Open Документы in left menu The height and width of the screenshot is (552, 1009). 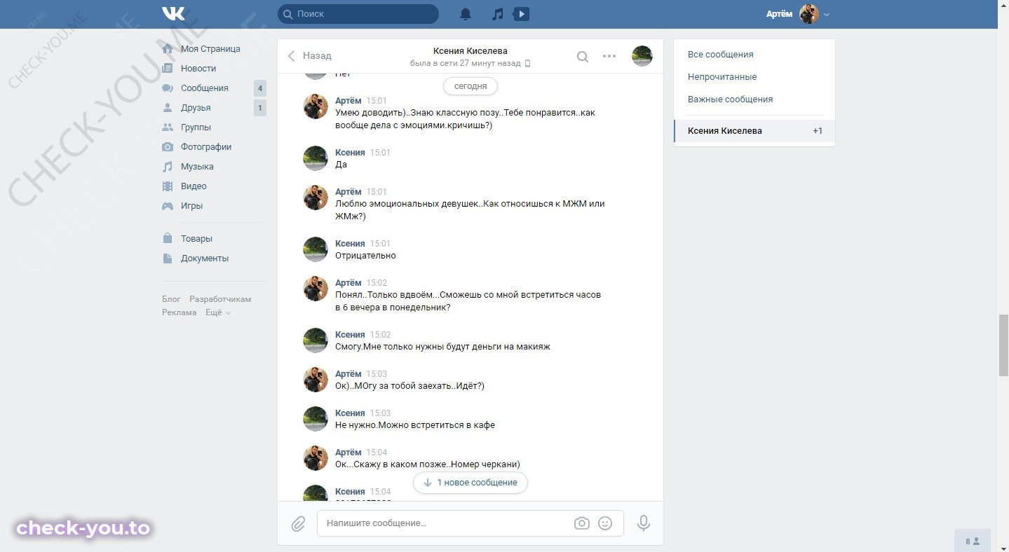click(205, 258)
